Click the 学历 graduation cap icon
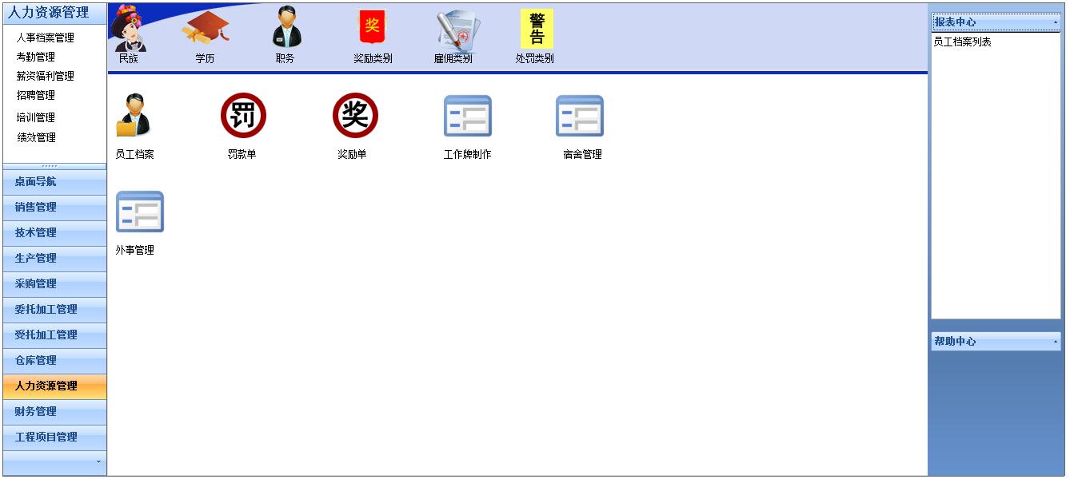Image resolution: width=1070 pixels, height=479 pixels. tap(206, 30)
